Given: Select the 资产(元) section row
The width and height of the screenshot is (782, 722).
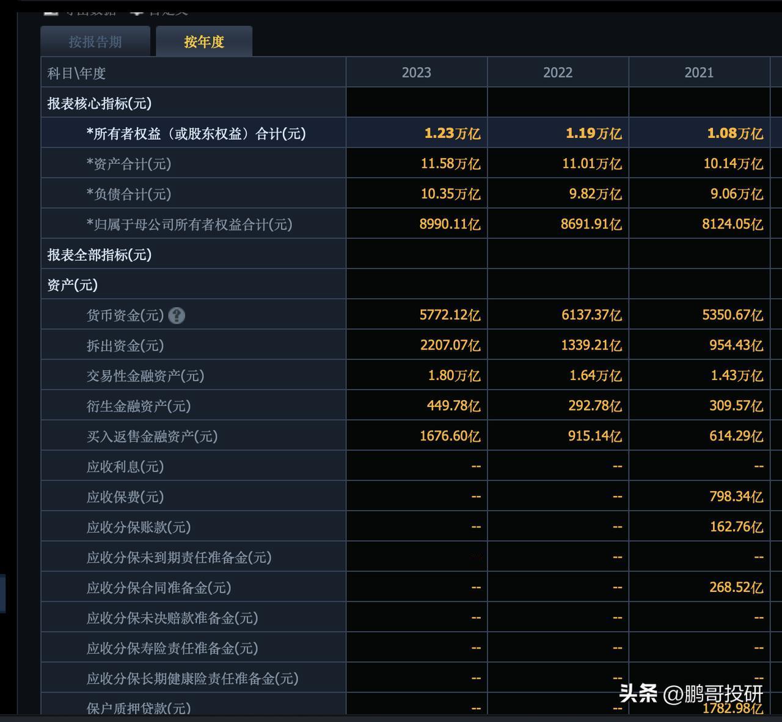Looking at the screenshot, I should (x=193, y=285).
